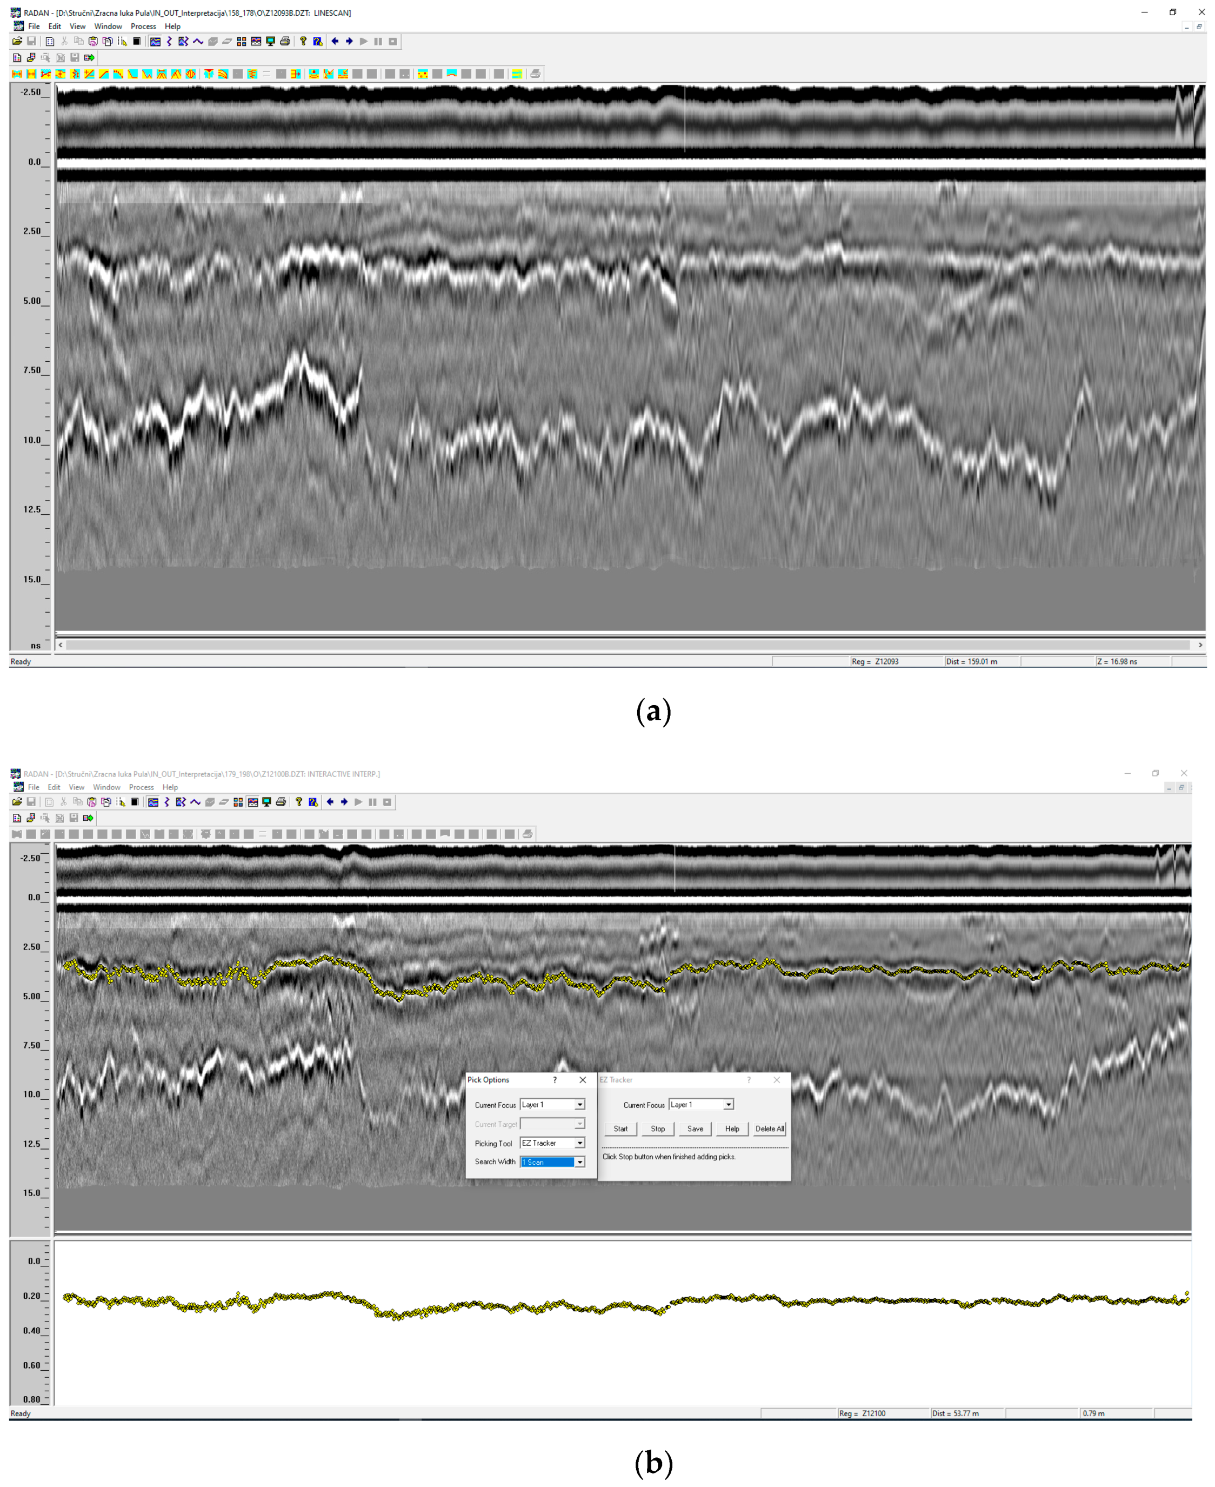Select the Linescan display mode icon
The image size is (1215, 1487).
(155, 41)
